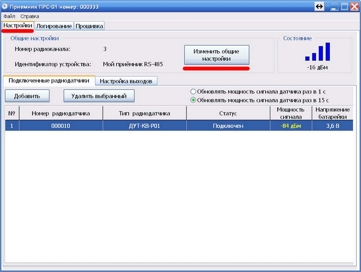Click the Изменить общие настройки button
This screenshot has width=361, height=272.
[217, 55]
